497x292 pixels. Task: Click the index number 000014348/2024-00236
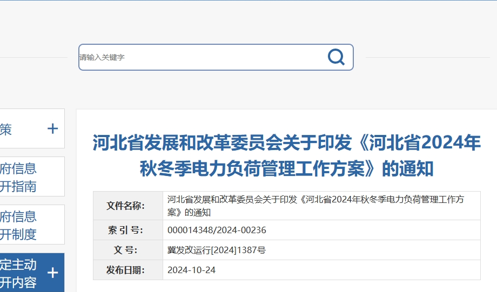[217, 230]
